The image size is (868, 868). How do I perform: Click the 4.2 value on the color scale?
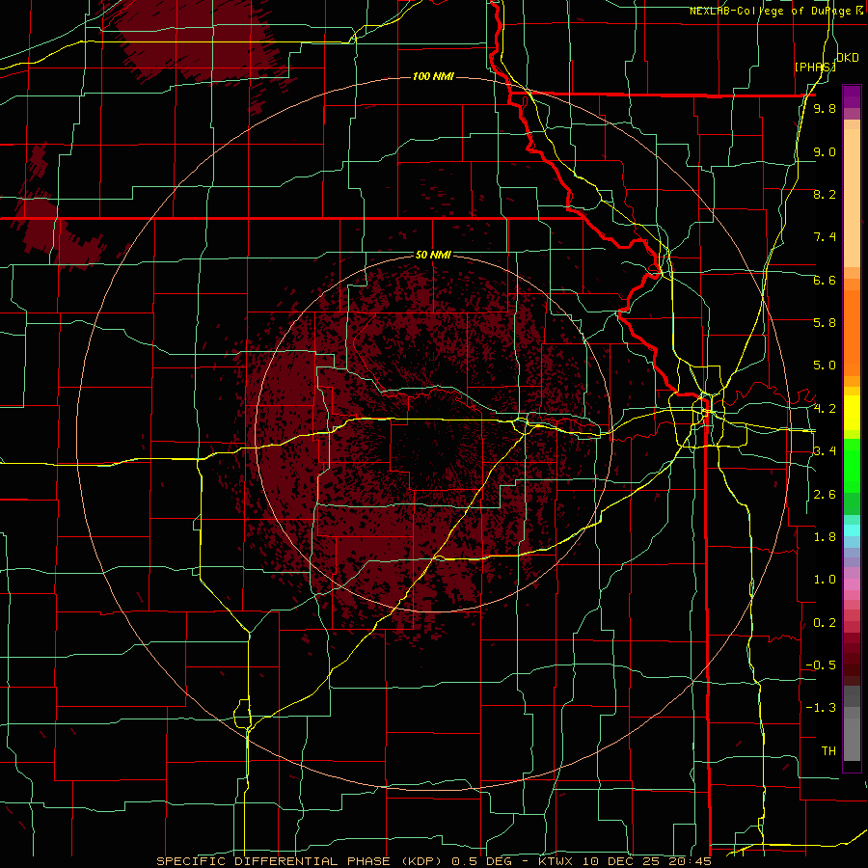(x=825, y=409)
